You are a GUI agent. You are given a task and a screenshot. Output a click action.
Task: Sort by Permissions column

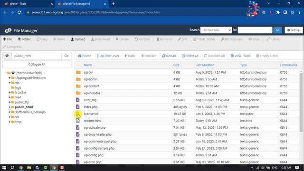click(x=289, y=65)
